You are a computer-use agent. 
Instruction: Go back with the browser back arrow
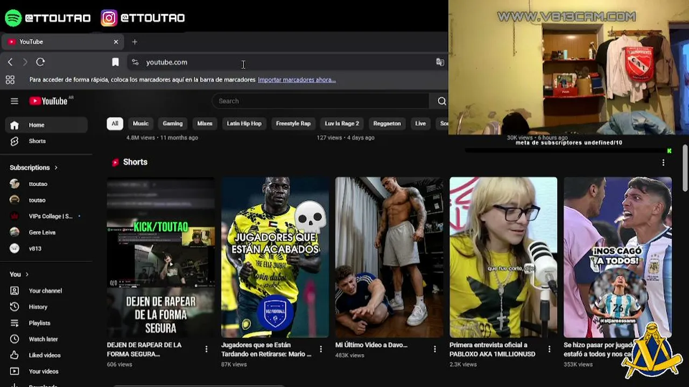(10, 62)
